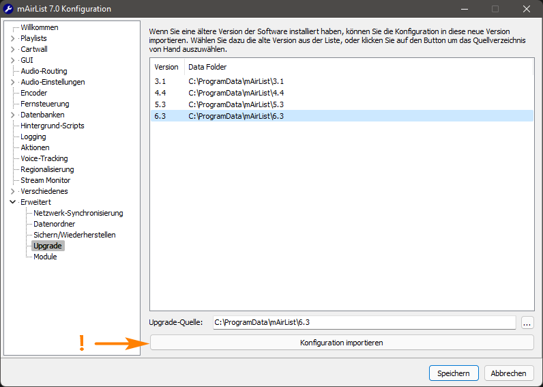Open Sichern/Wiederherstellen under Erweitert
The height and width of the screenshot is (387, 543).
click(74, 235)
